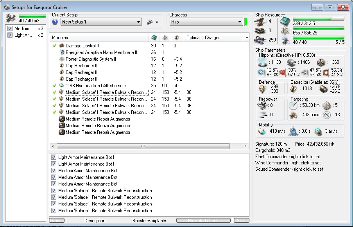Image resolution: width=353 pixels, height=227 pixels.
Task: Open the Current Setup dropdown
Action: click(x=101, y=22)
